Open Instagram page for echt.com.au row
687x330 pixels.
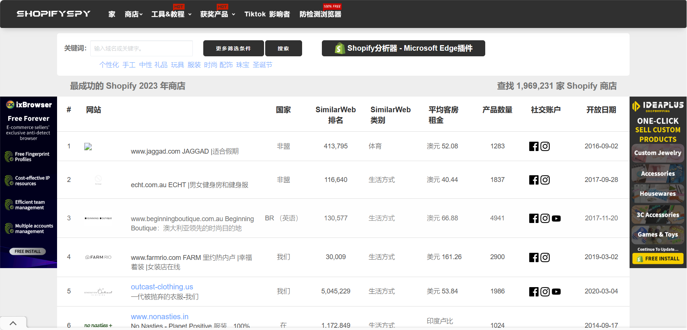[545, 180]
